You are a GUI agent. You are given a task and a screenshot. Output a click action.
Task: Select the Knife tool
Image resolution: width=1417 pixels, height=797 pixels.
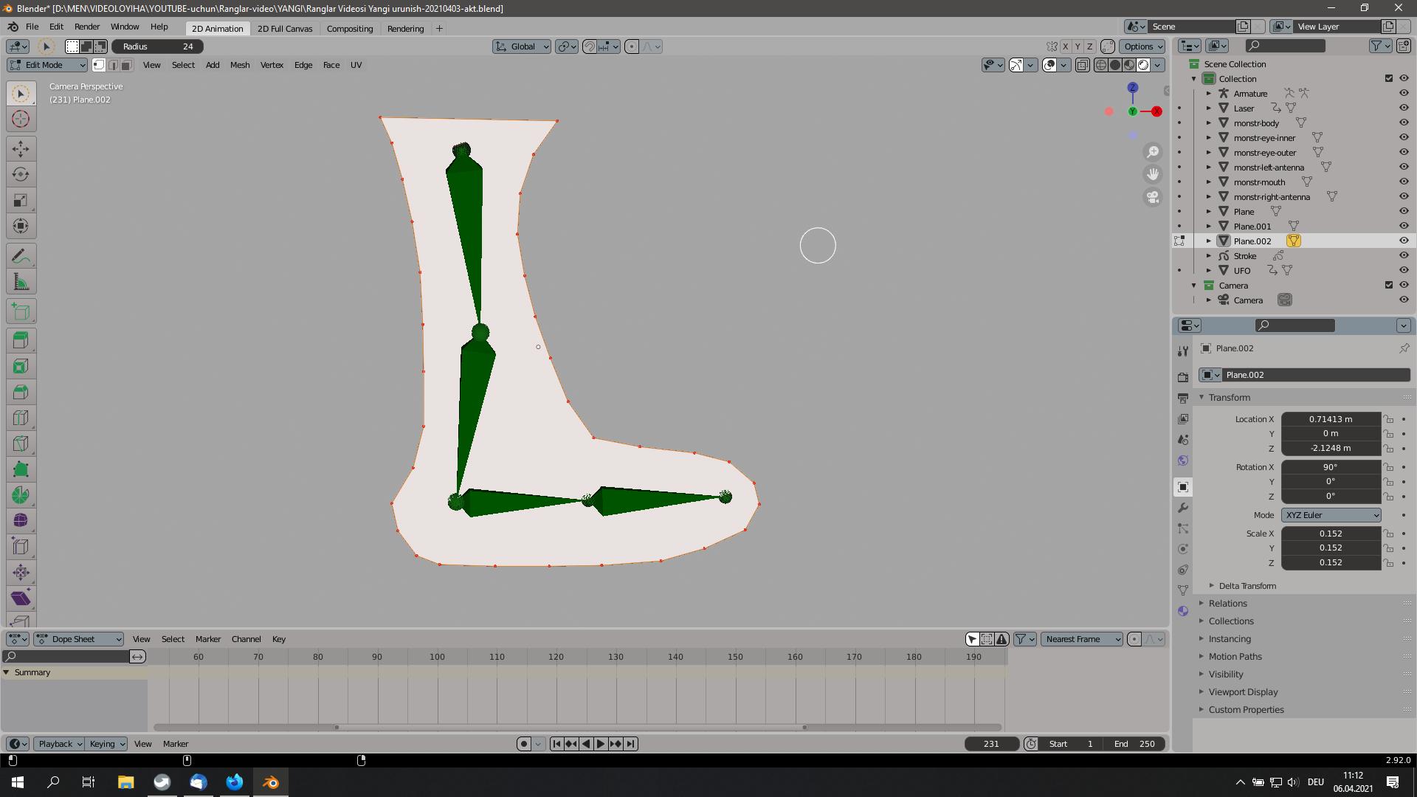point(21,444)
